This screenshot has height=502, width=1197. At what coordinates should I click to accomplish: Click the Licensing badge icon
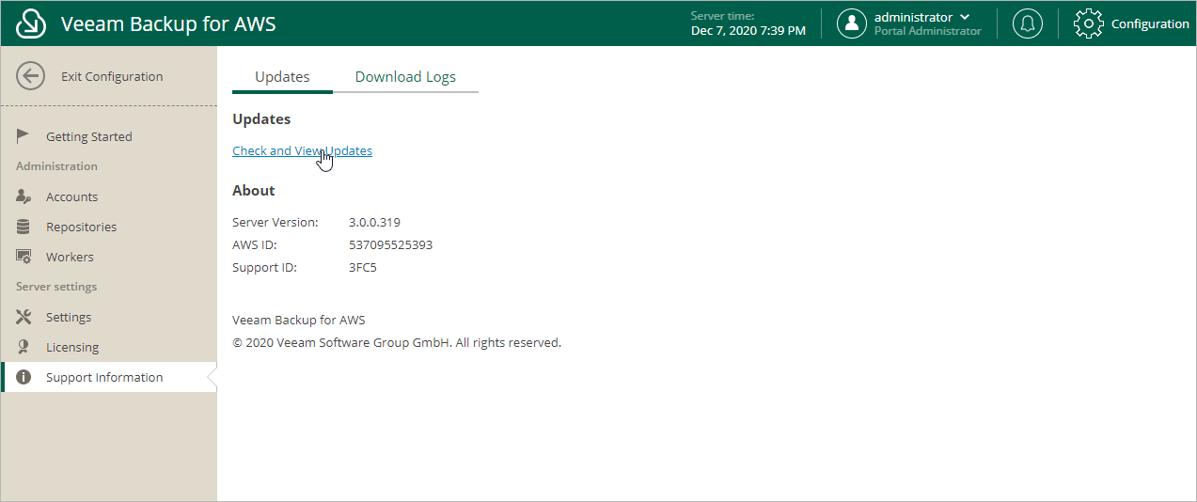tap(24, 347)
